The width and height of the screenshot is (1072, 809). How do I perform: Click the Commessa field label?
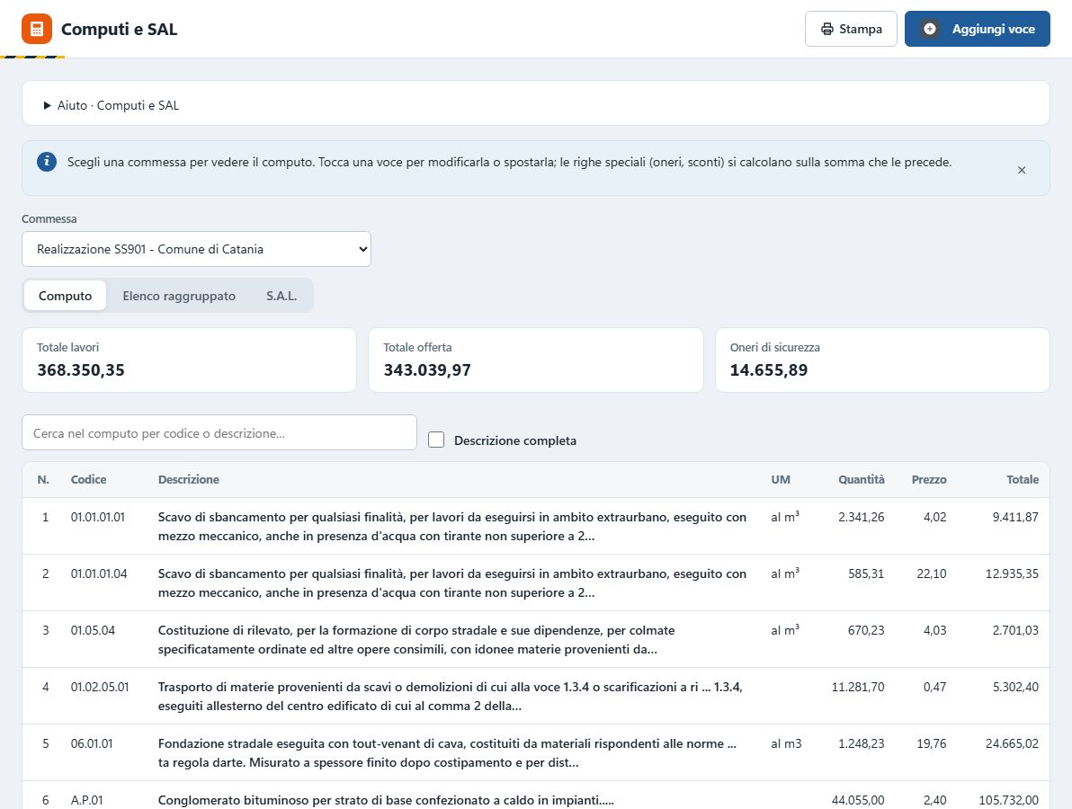pyautogui.click(x=49, y=218)
